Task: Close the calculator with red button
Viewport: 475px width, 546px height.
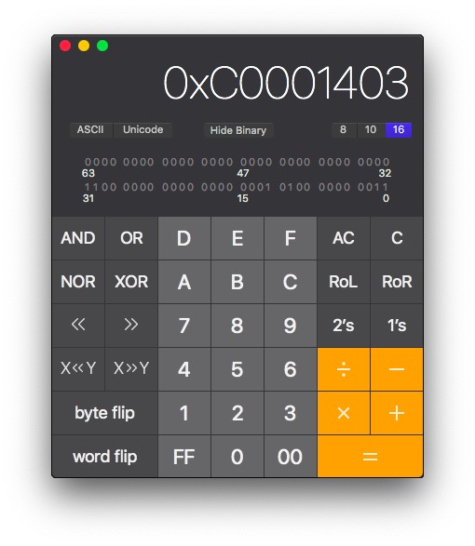Action: pos(65,46)
